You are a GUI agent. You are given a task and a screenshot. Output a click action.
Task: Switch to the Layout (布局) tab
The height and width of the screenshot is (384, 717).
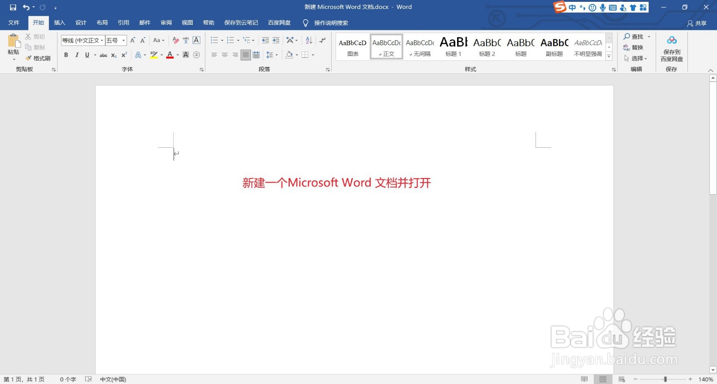[102, 23]
